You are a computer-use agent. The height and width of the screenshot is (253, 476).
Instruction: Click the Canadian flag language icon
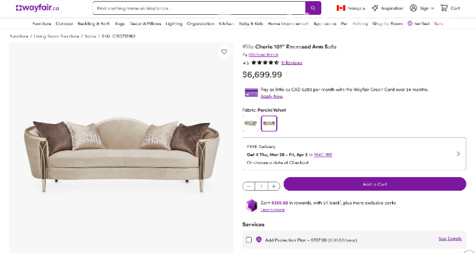(341, 8)
